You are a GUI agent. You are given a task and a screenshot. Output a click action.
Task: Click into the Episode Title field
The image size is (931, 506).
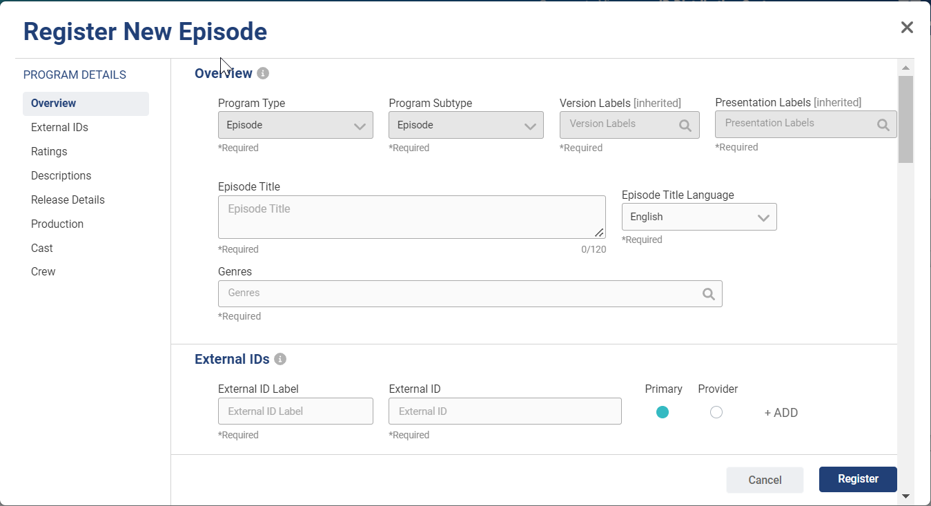pyautogui.click(x=411, y=217)
